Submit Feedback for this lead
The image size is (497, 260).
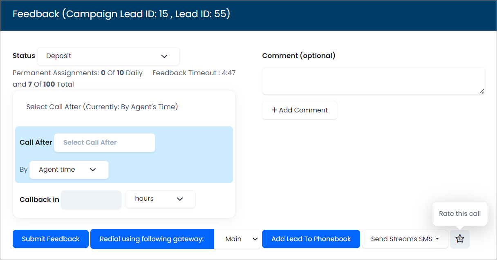click(50, 239)
